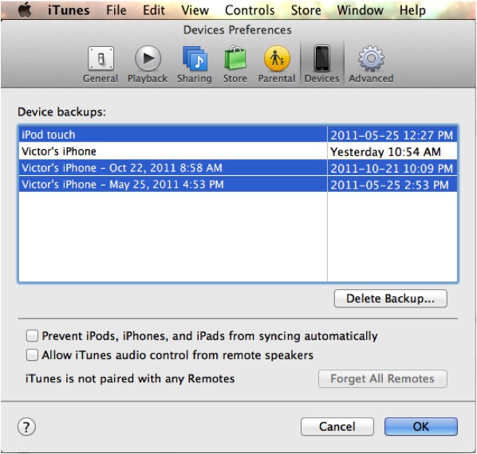This screenshot has height=454, width=477.
Task: Open the Store menu in the menu bar
Action: coord(306,10)
